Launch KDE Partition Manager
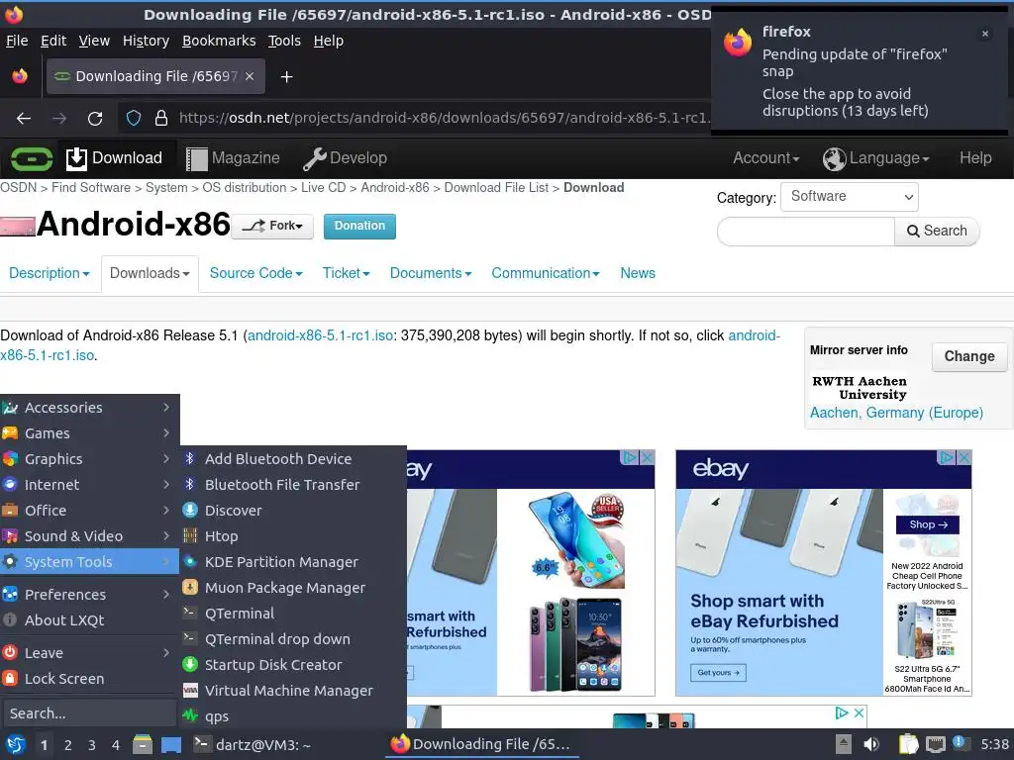Viewport: 1014px width, 760px height. pos(293,562)
